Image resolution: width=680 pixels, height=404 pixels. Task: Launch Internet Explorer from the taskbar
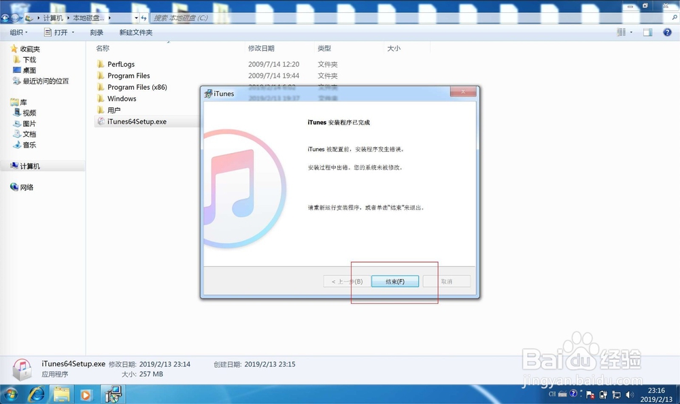[x=37, y=394]
